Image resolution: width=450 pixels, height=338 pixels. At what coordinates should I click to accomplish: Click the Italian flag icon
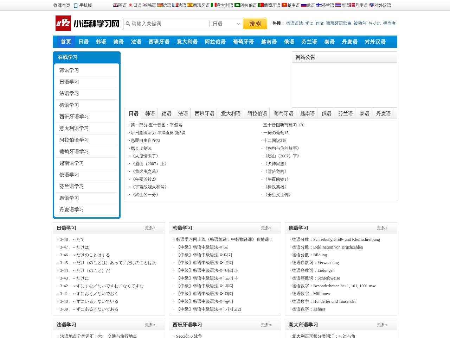tap(213, 5)
